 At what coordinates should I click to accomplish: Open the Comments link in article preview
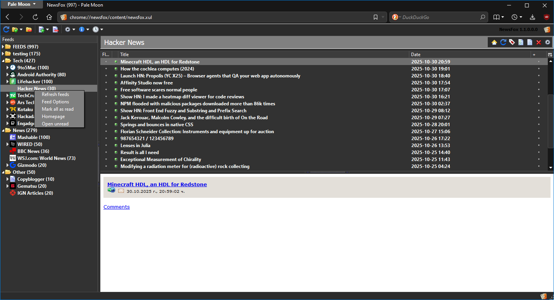click(116, 207)
